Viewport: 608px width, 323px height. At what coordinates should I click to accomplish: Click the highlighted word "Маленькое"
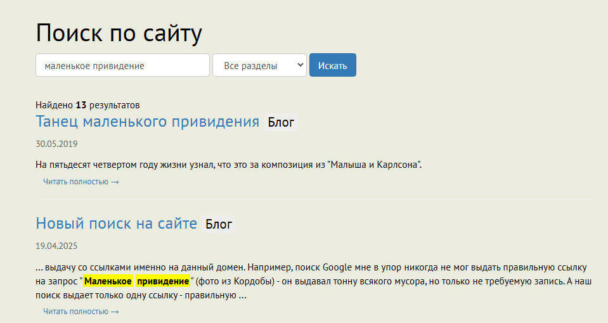[x=108, y=281]
